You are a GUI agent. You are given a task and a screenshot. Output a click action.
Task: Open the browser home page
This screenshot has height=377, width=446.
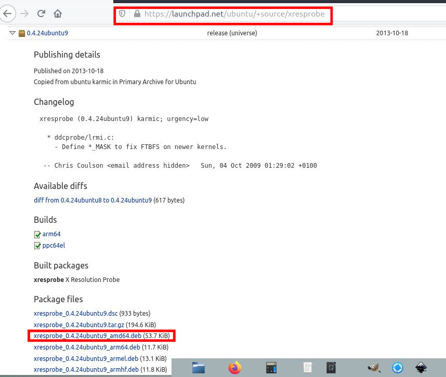(x=58, y=14)
